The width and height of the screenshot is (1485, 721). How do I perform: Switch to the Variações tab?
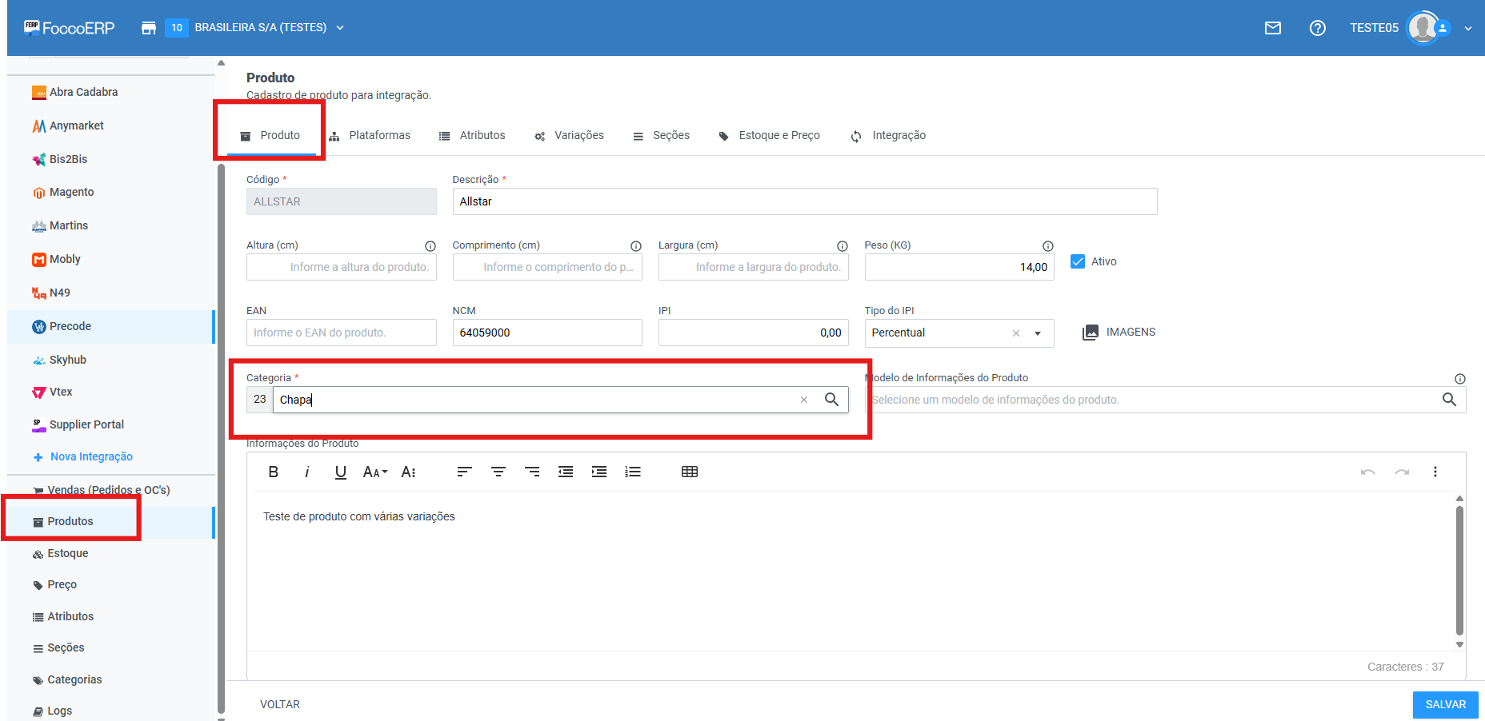coord(570,136)
